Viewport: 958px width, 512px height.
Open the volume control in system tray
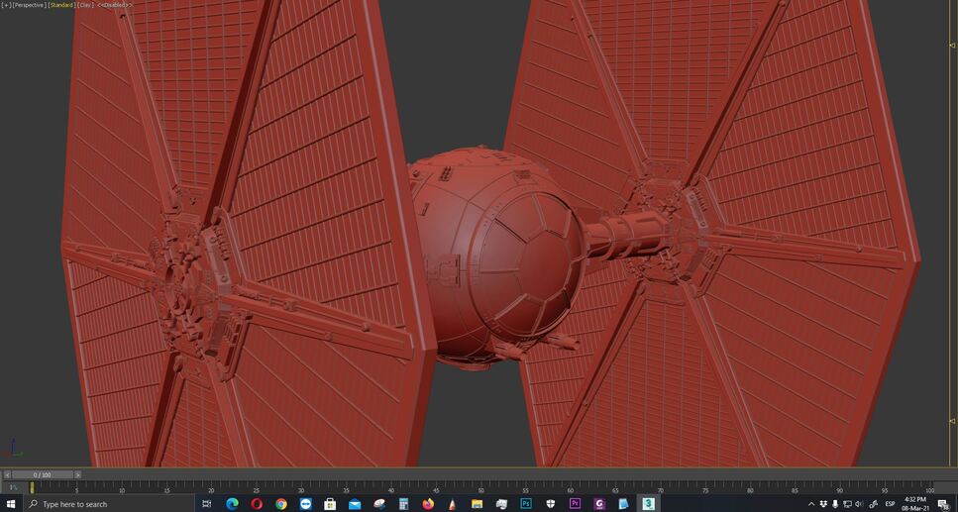(x=860, y=504)
